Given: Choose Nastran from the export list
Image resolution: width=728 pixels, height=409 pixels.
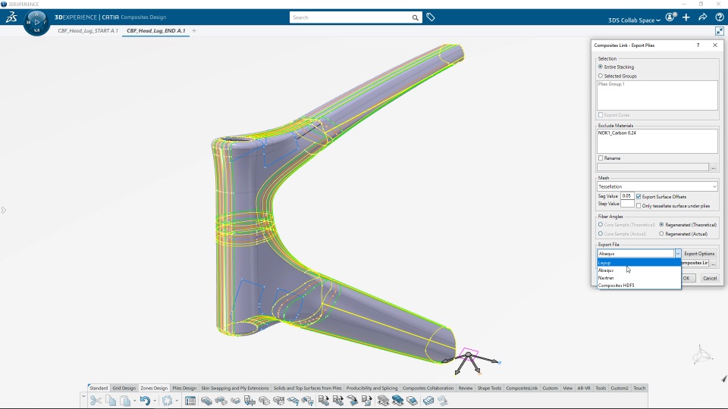Looking at the screenshot, I should point(639,278).
